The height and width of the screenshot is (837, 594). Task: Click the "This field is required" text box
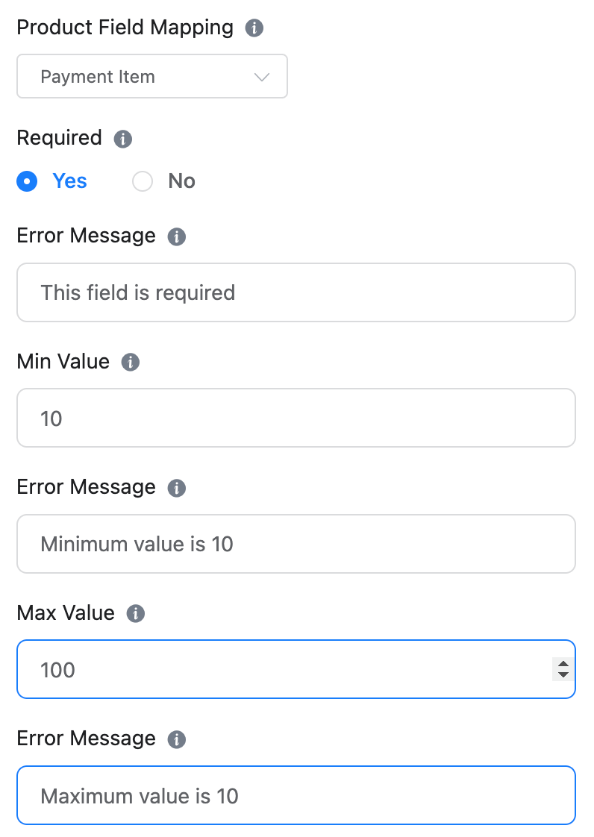[x=296, y=292]
